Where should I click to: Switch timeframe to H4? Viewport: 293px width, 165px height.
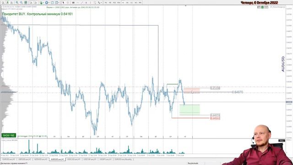tap(127, 3)
